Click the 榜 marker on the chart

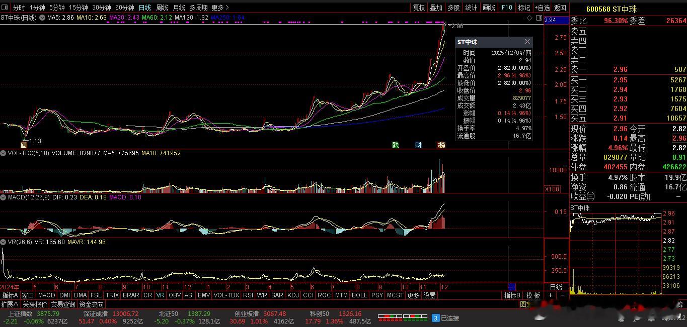click(x=441, y=145)
